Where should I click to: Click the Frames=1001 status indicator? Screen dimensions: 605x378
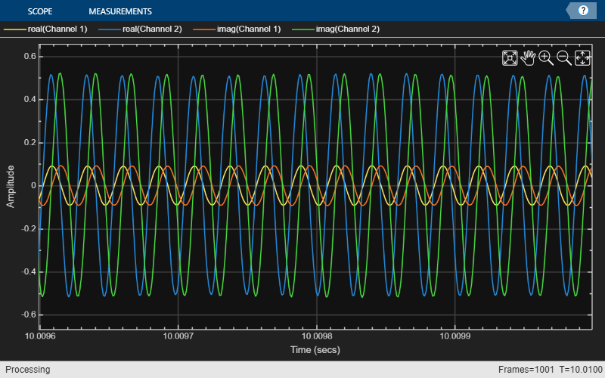pos(526,370)
